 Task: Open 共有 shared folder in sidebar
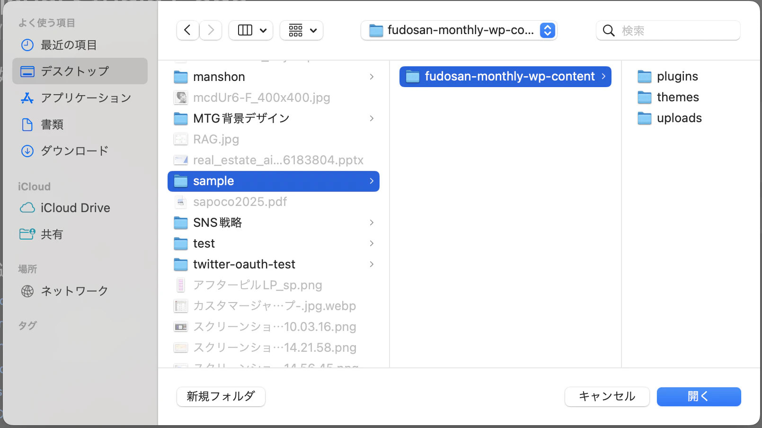click(x=80, y=234)
